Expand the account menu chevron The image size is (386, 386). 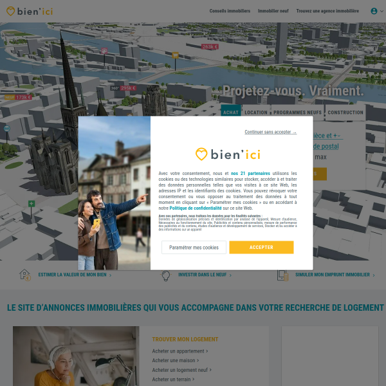coord(381,12)
